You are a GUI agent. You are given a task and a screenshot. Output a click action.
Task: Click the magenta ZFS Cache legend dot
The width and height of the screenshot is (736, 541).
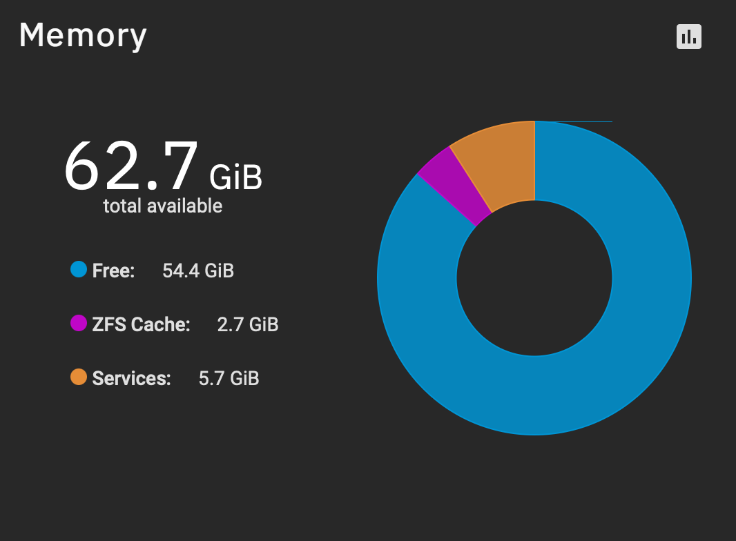tap(79, 323)
